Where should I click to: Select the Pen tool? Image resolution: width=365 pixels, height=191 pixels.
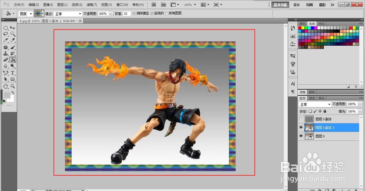[x=5, y=73]
